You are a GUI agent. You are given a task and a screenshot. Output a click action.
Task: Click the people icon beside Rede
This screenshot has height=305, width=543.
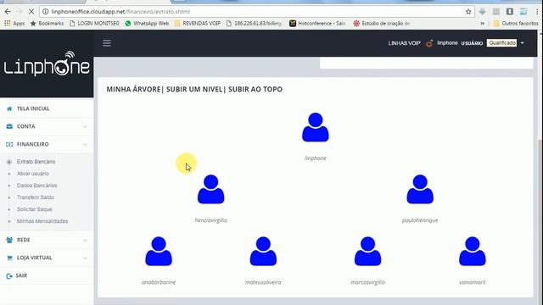point(9,240)
